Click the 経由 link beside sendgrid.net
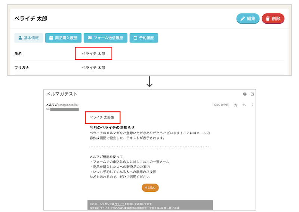The height and width of the screenshot is (212, 299). 75,105
